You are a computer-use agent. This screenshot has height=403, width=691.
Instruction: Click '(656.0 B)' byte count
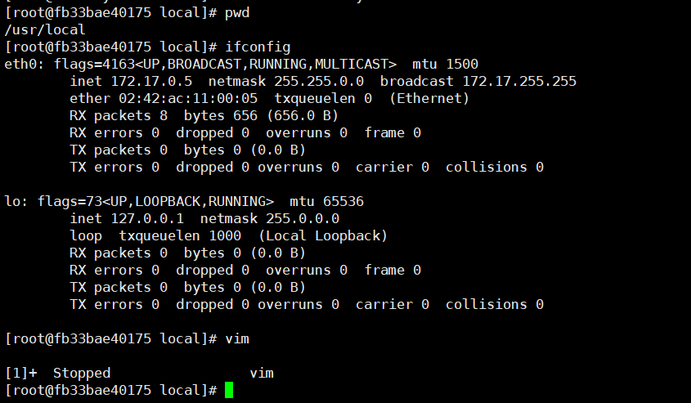click(x=303, y=116)
